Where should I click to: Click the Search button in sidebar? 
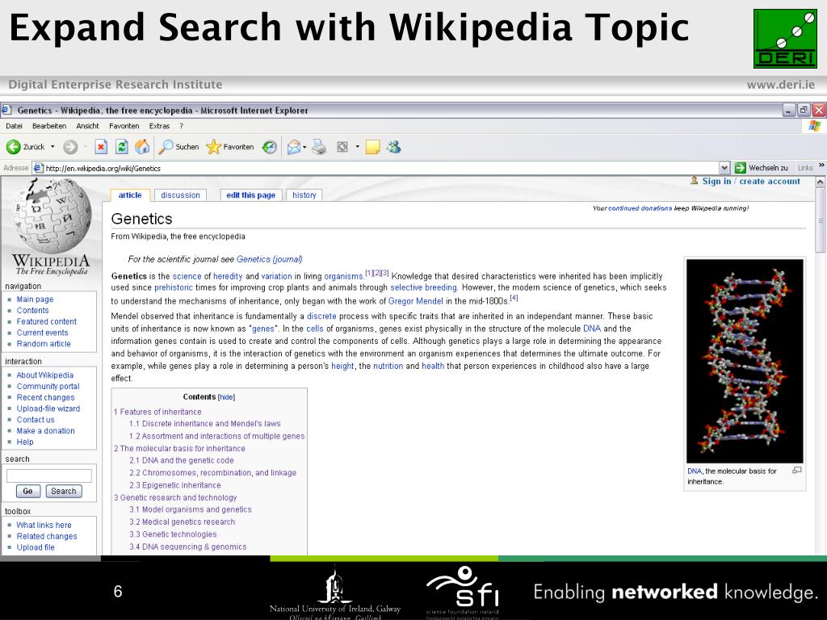pyautogui.click(x=64, y=491)
